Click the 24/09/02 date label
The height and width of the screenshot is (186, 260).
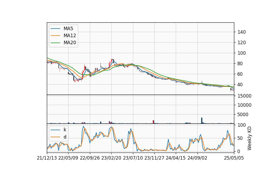coord(197,158)
